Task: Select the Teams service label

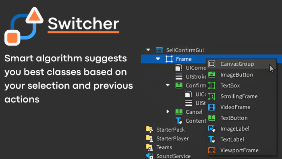Action: coord(164,147)
